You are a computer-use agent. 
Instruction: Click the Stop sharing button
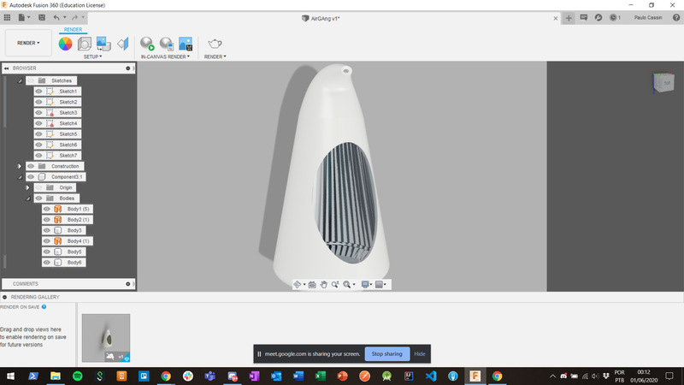(x=386, y=353)
